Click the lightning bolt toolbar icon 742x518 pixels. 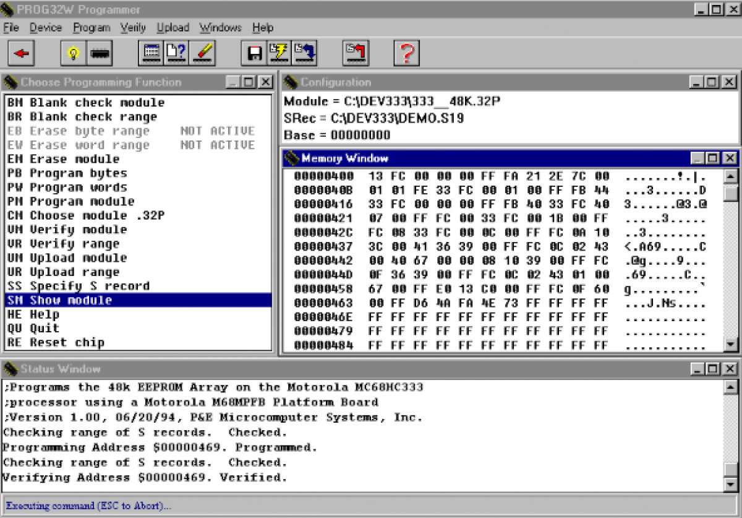point(279,53)
